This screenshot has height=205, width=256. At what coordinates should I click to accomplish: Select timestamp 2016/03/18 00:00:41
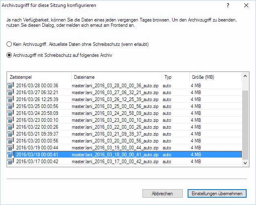37,155
